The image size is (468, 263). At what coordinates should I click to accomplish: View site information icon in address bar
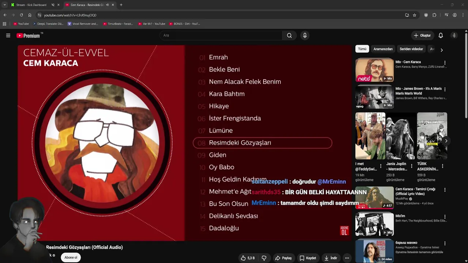tap(39, 15)
